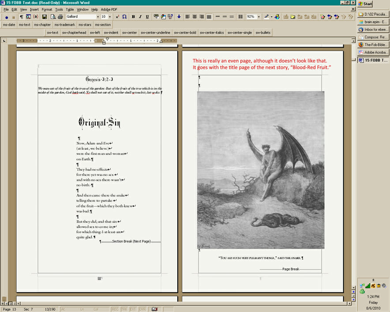Screen dimensions: 390x312
Task: Open the Zoom dropdown showing 92%
Action: (259, 17)
